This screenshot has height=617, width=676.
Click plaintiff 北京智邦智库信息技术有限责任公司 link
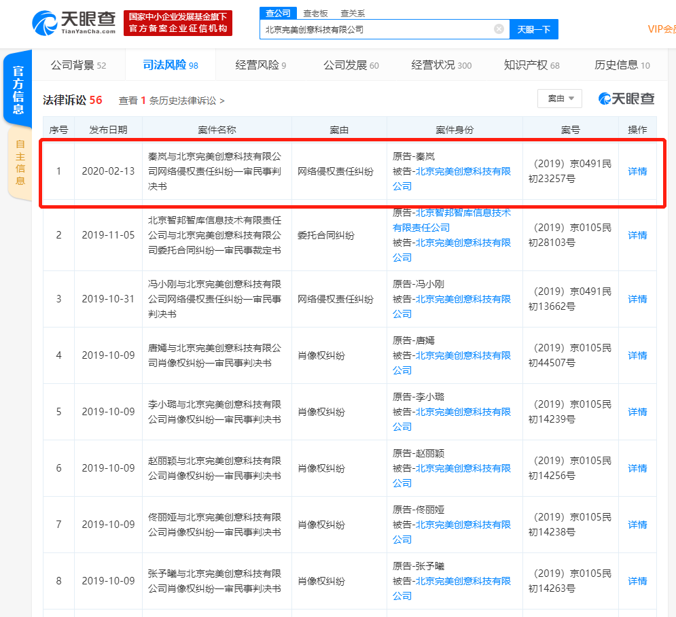(451, 220)
